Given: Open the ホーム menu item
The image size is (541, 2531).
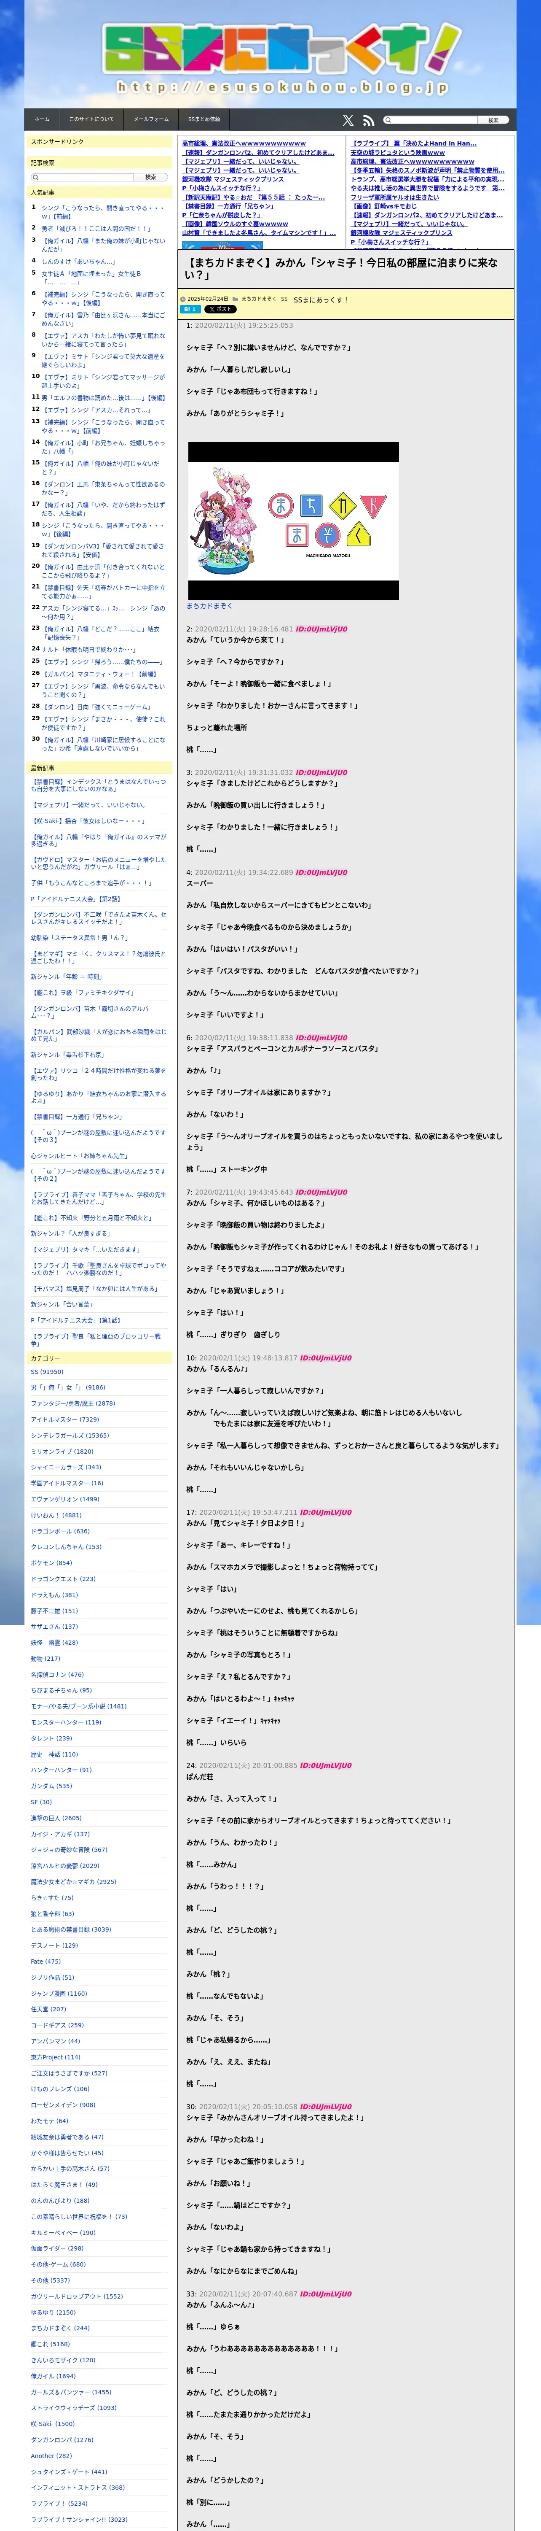Looking at the screenshot, I should point(42,119).
